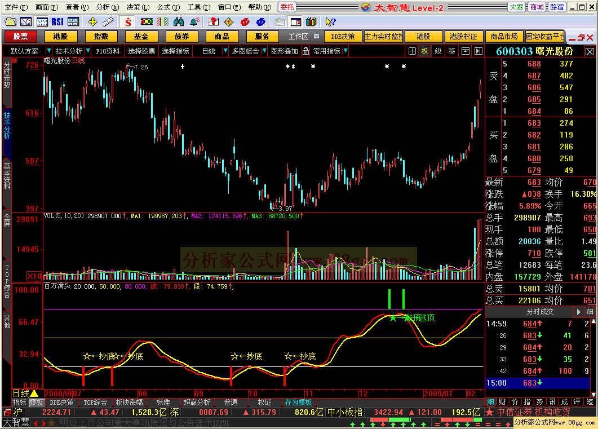Toggle the 日线 period indicator at chart bottom-left

(25, 393)
